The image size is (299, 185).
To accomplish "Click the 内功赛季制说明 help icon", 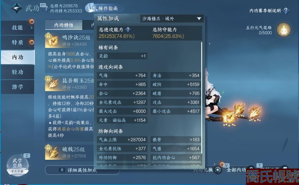I will (x=286, y=11).
